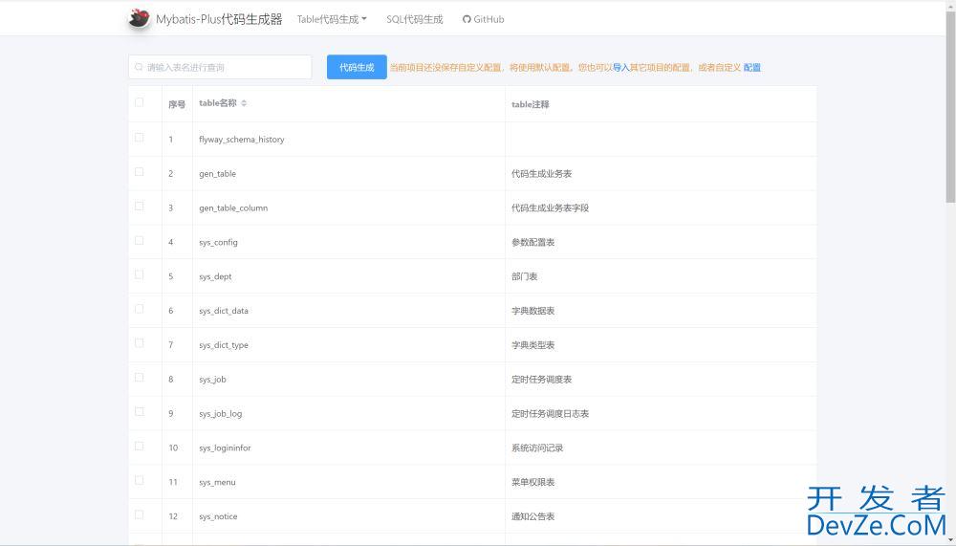Tick the select-all checkbox in table header
The width and height of the screenshot is (956, 546).
pos(139,102)
